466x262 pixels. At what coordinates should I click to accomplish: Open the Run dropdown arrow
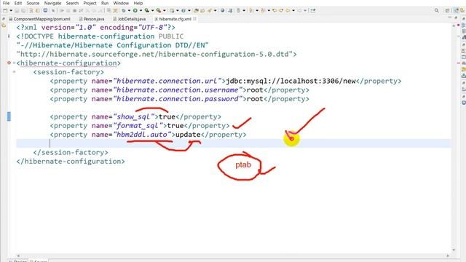click(x=141, y=10)
